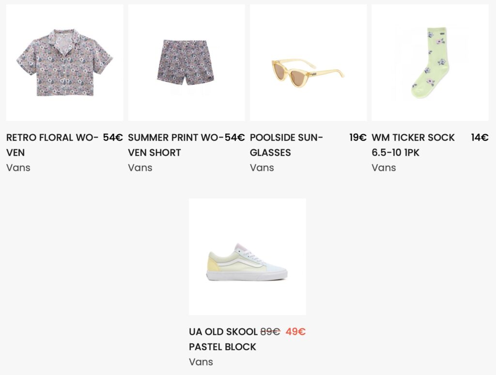The width and height of the screenshot is (496, 375).
Task: Select Vans brand under Summer Print Short
Action: tap(140, 168)
